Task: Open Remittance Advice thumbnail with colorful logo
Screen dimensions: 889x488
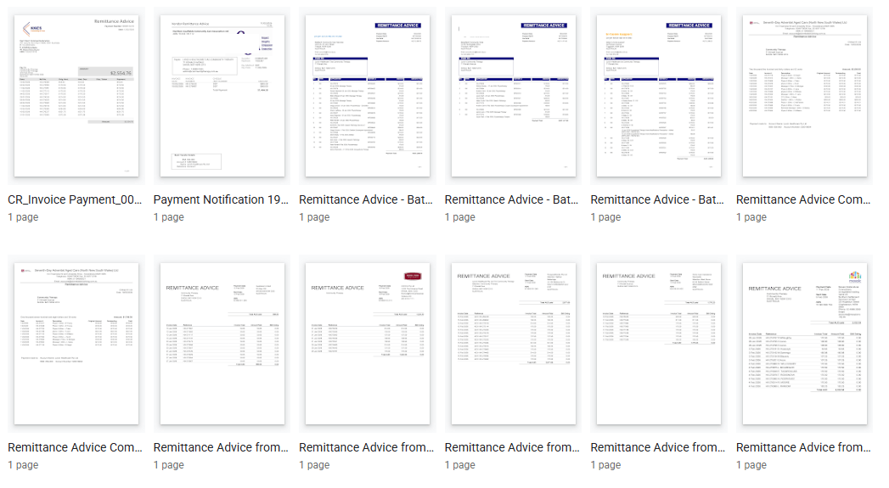Action: [x=804, y=344]
